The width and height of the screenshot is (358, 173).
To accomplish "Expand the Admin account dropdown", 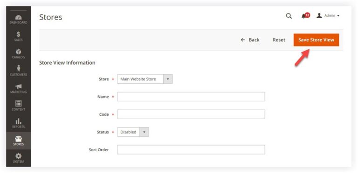I will pos(328,16).
